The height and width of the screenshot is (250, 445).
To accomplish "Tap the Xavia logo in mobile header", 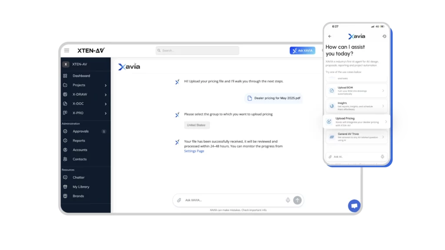I will (x=357, y=36).
